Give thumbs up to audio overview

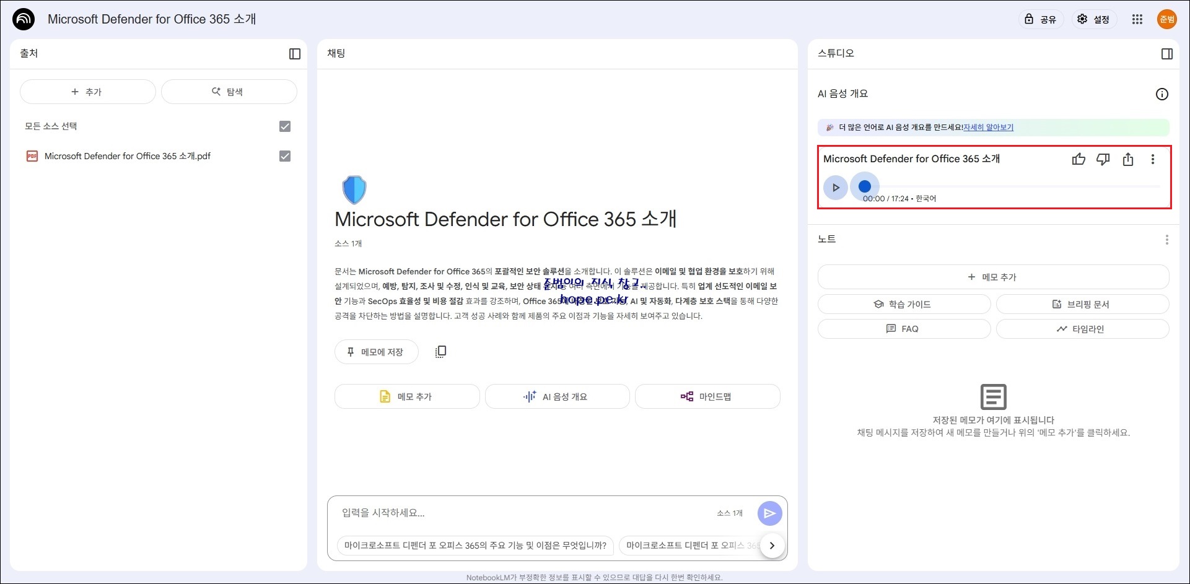(1078, 159)
